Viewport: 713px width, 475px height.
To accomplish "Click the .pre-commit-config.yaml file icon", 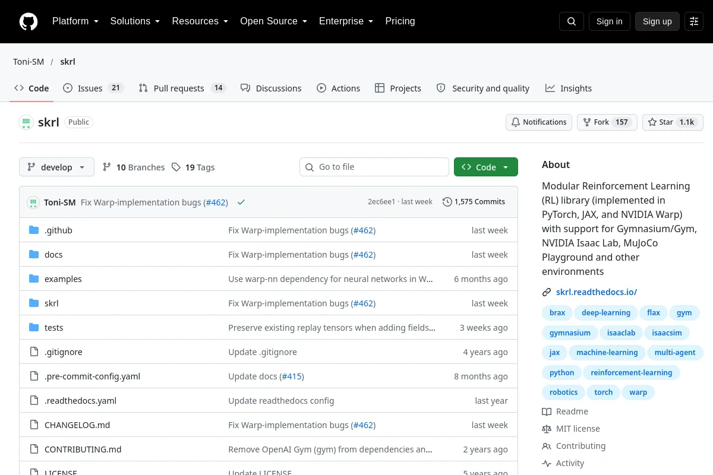I will [x=34, y=376].
